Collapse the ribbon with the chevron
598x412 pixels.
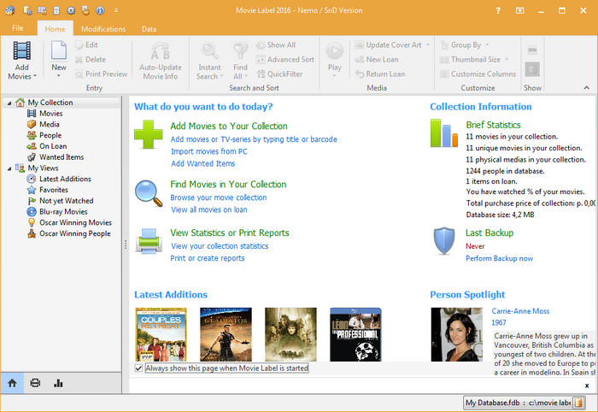[587, 88]
